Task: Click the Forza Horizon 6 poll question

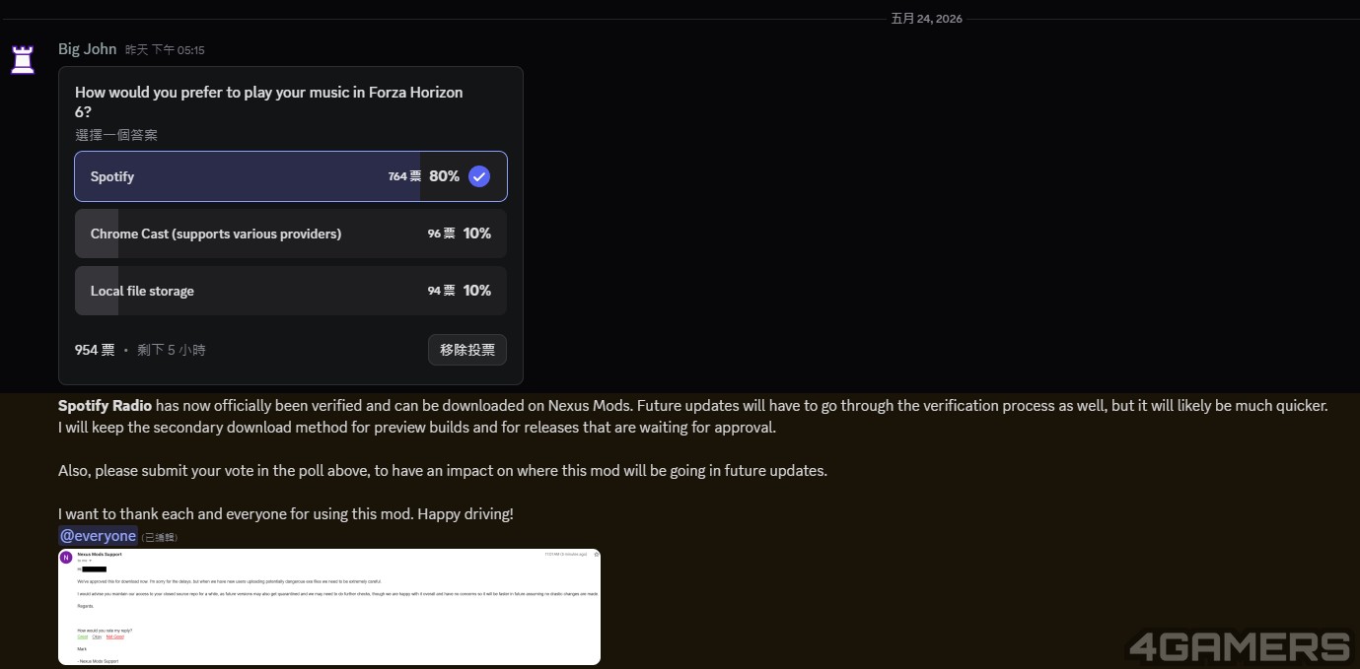Action: 269,101
